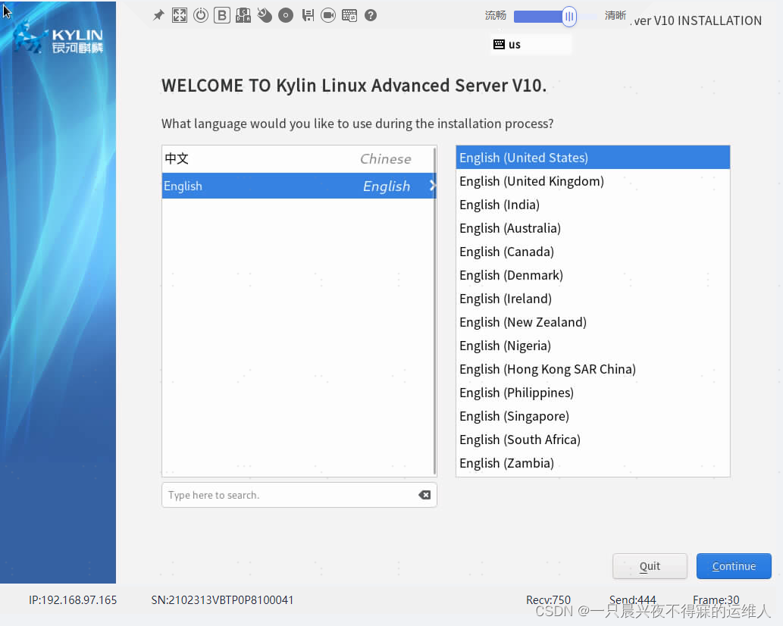Choose English (Canada) locale
783x626 pixels.
pos(593,252)
